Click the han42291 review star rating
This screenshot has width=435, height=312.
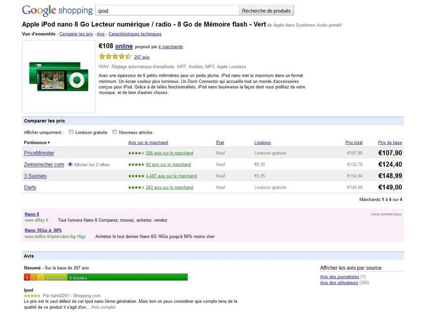[x=32, y=296]
